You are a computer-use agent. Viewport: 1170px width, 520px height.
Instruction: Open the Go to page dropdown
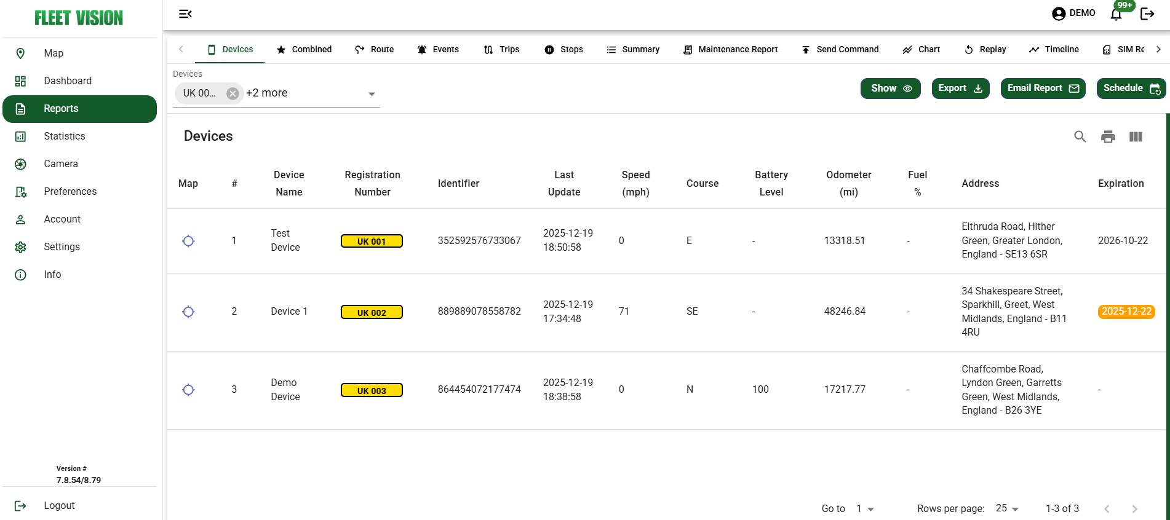(865, 509)
